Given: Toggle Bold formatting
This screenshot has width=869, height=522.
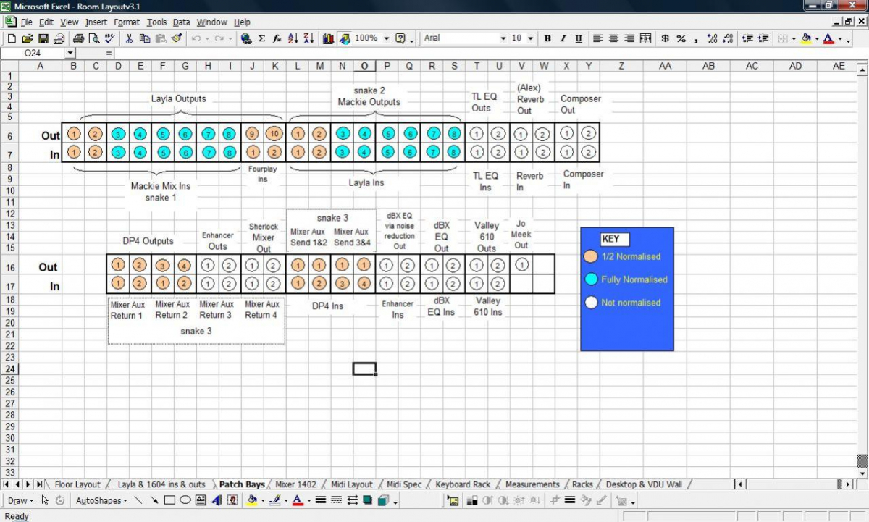Looking at the screenshot, I should [547, 38].
